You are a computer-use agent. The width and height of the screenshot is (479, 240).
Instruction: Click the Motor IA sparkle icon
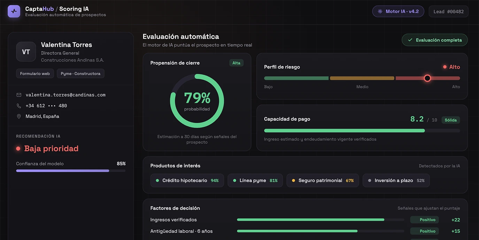point(380,11)
